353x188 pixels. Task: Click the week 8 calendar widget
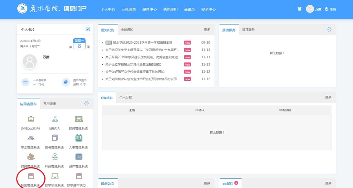pos(79,44)
